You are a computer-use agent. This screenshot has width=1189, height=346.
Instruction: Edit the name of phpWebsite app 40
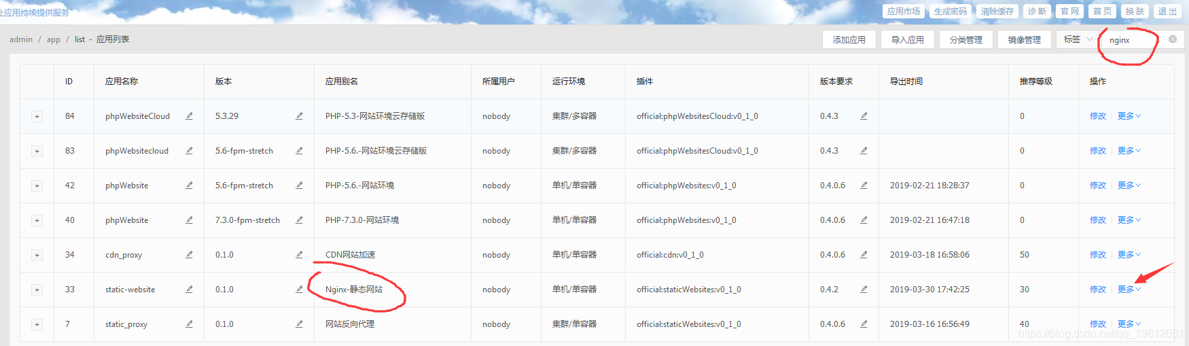click(x=189, y=220)
